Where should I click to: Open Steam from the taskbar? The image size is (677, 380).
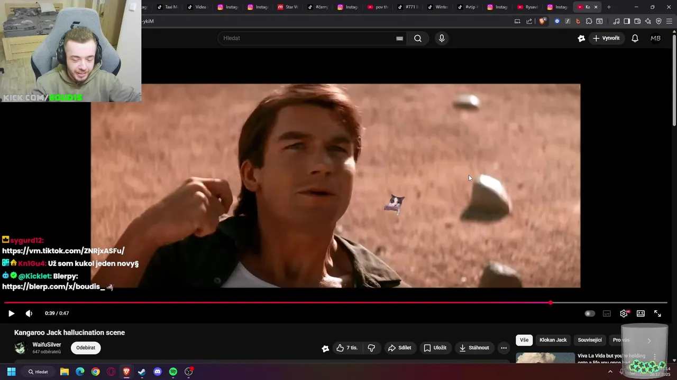click(x=142, y=372)
